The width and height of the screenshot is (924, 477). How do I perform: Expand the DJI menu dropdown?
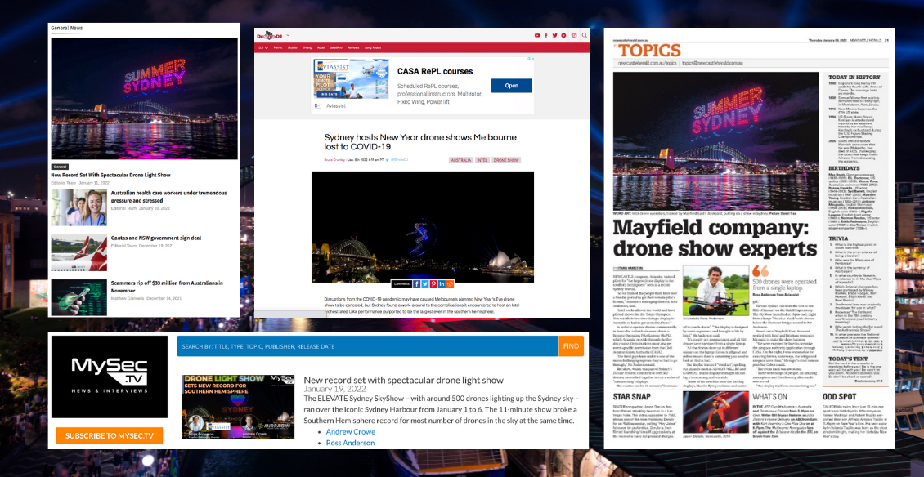(262, 47)
